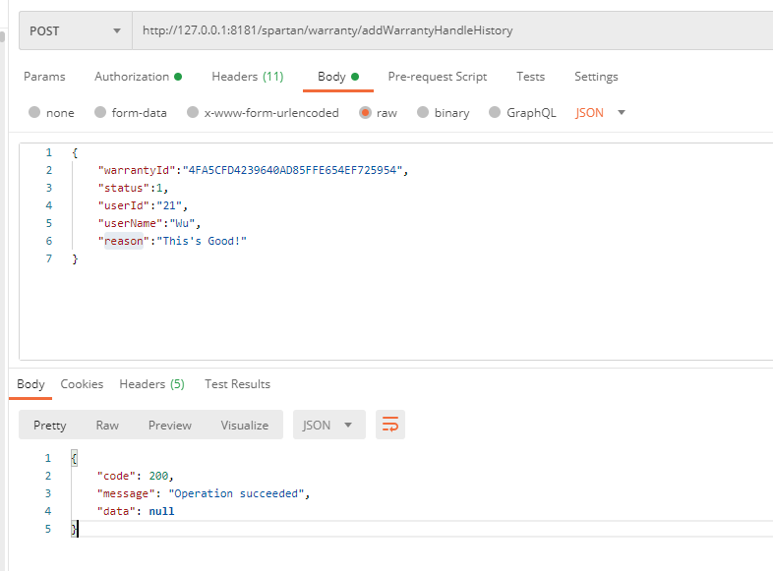Open the response JSON format dropdown
773x571 pixels.
click(x=328, y=425)
